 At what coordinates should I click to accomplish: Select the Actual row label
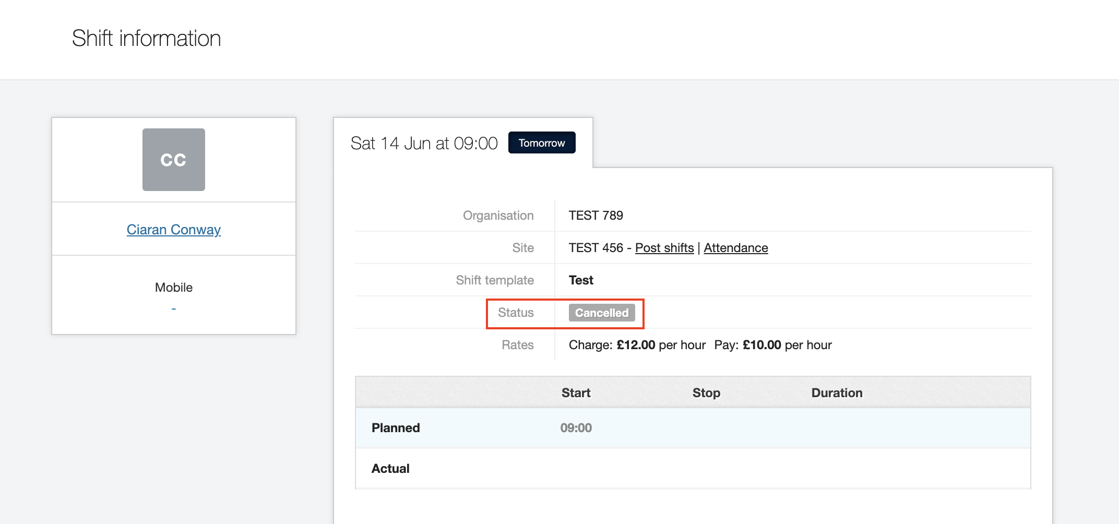[390, 469]
